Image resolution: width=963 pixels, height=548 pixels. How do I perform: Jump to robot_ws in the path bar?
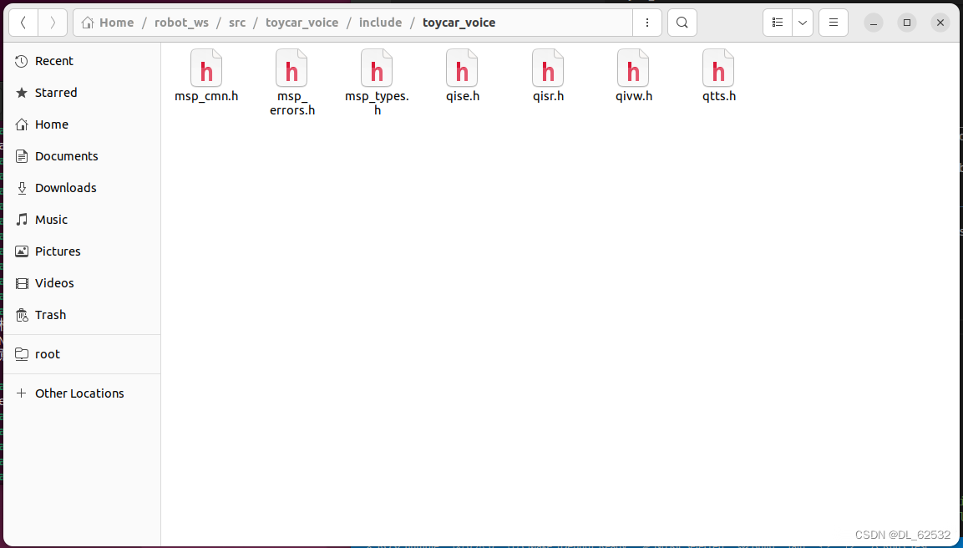(181, 23)
